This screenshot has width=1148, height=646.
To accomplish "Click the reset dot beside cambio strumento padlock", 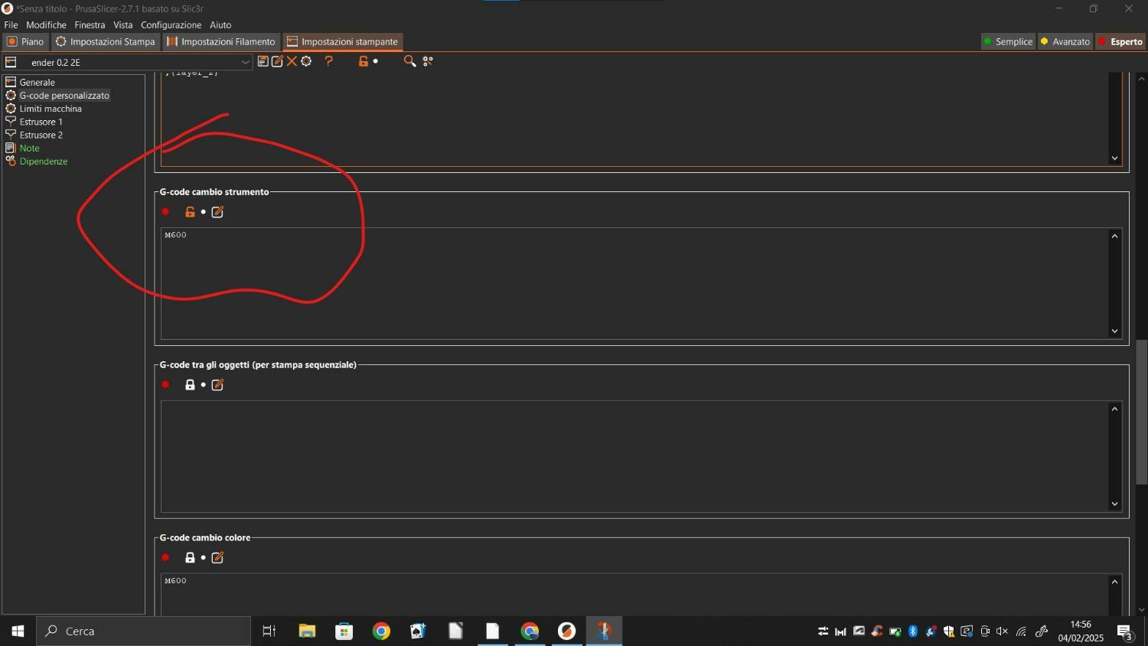I will [203, 212].
